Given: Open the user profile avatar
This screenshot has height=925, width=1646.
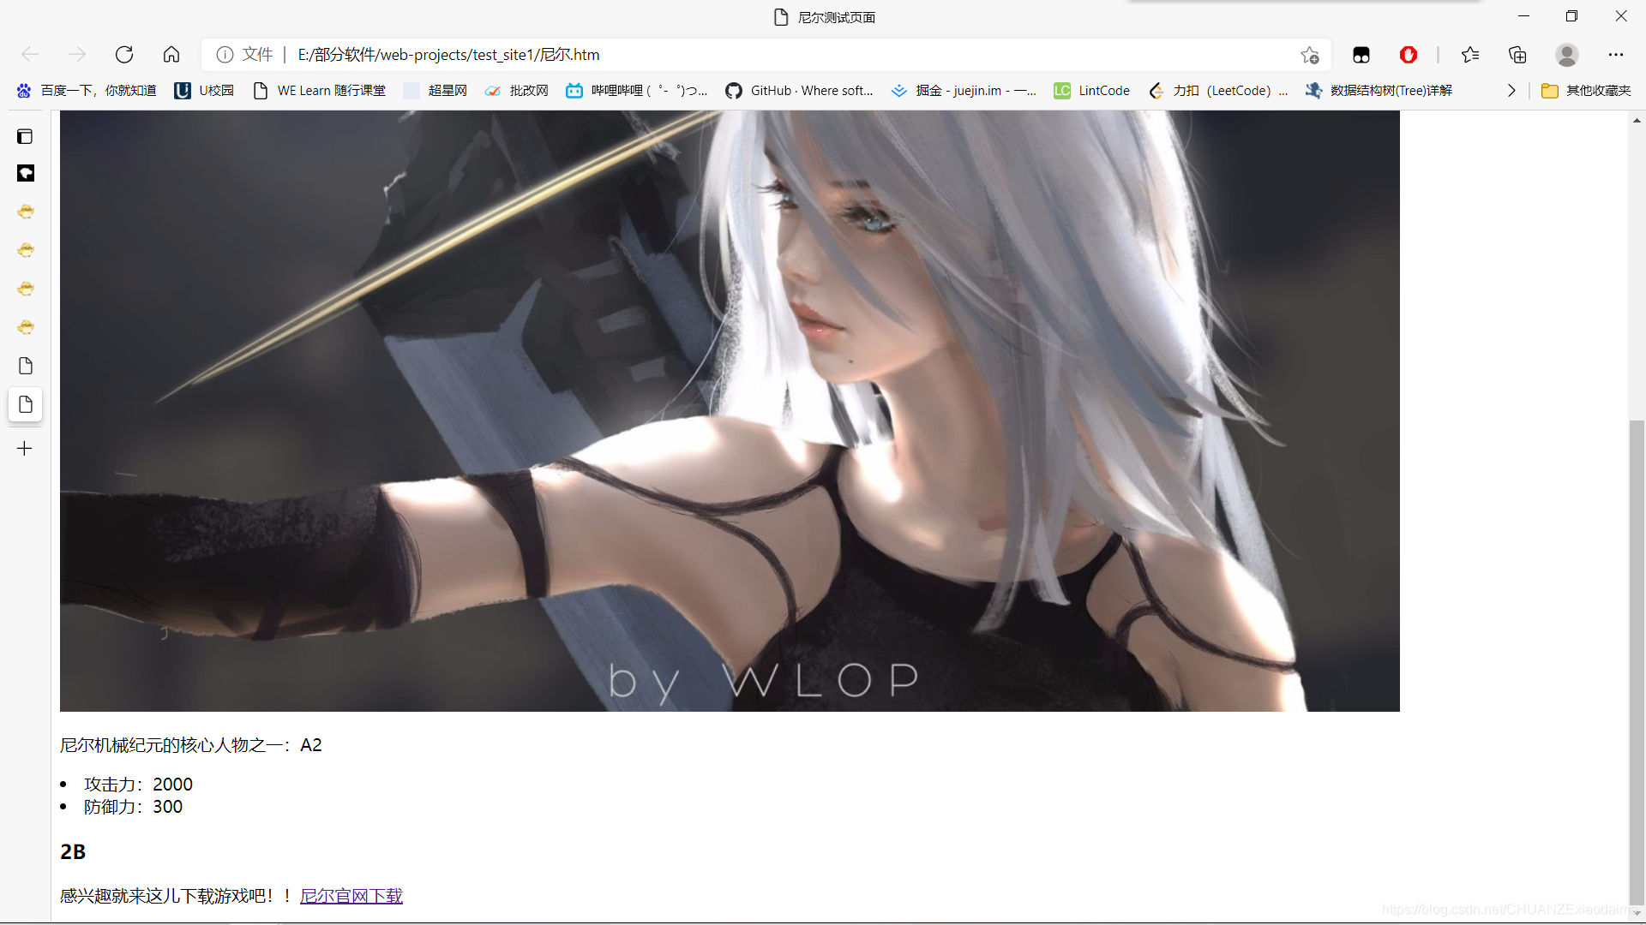Looking at the screenshot, I should tap(1566, 55).
